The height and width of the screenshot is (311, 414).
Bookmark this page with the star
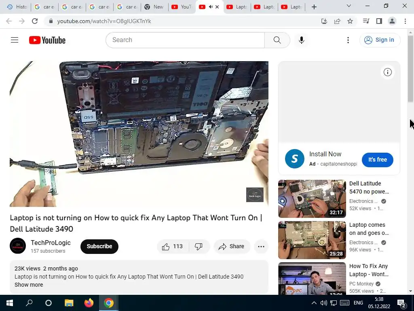point(350,21)
